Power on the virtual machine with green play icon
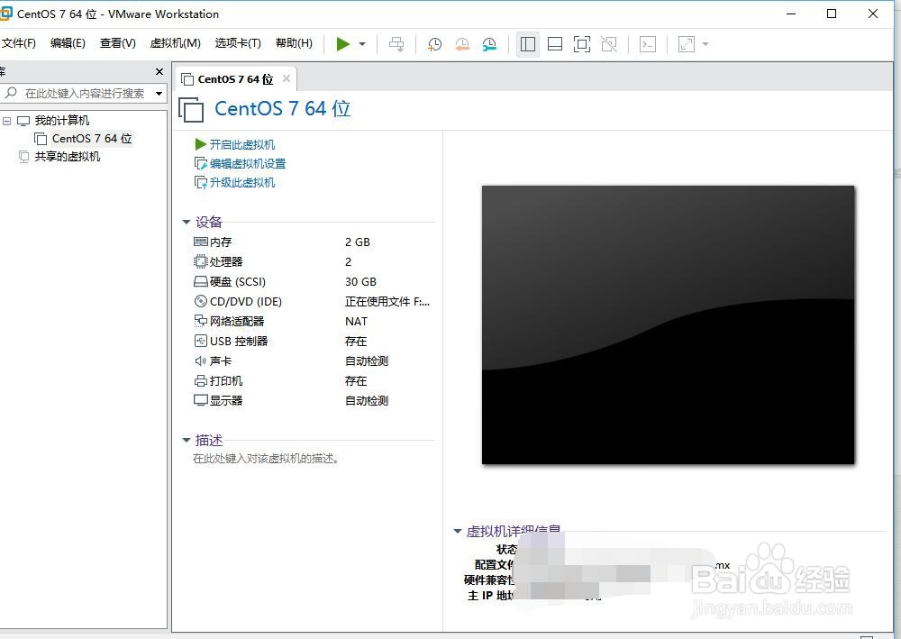 [x=342, y=43]
